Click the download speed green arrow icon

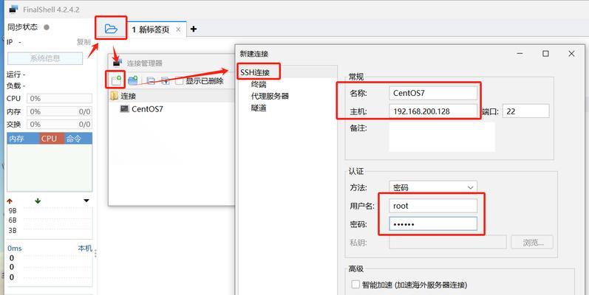click(x=38, y=201)
